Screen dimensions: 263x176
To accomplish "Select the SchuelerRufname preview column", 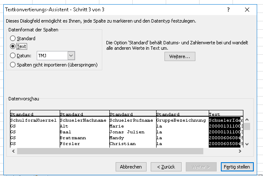I will pyautogui.click(x=132, y=129).
